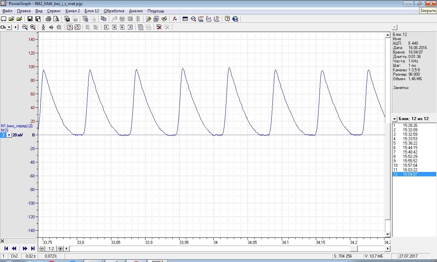
Task: Jump to last block toolbar icon
Action: click(130, 27)
